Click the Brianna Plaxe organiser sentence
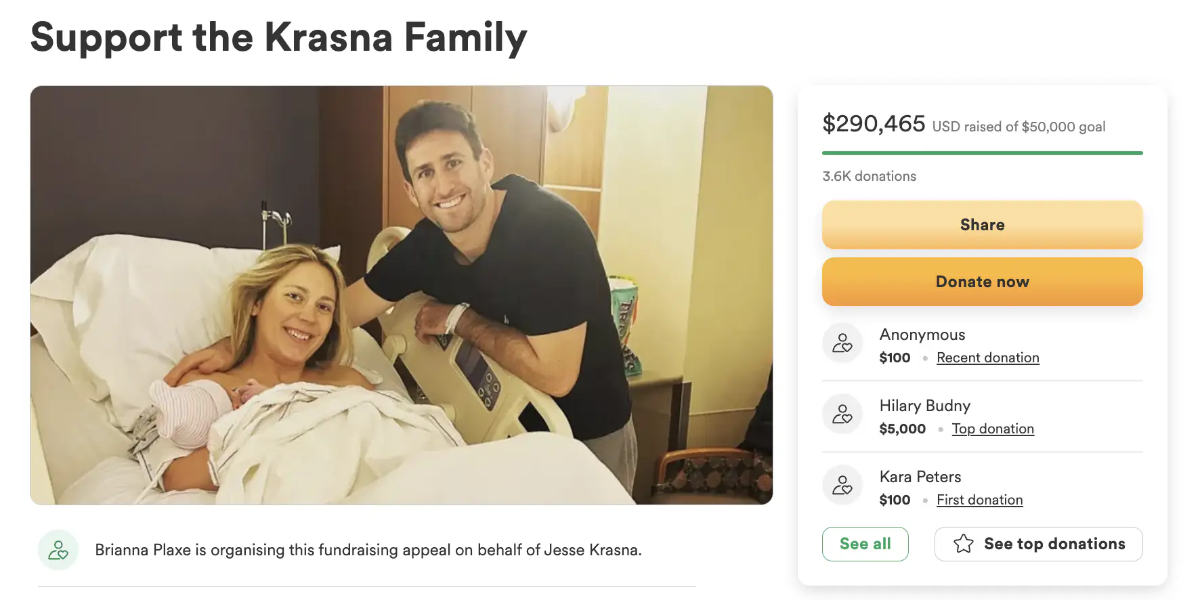 (x=368, y=550)
